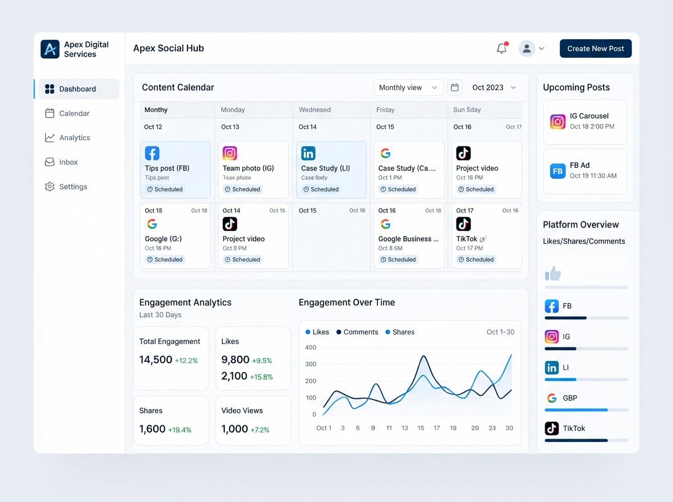This screenshot has height=502, width=673.
Task: Click the calendar date picker icon
Action: (x=455, y=87)
